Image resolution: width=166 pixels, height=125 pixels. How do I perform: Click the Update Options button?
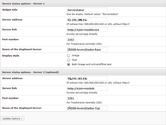tap(12, 118)
